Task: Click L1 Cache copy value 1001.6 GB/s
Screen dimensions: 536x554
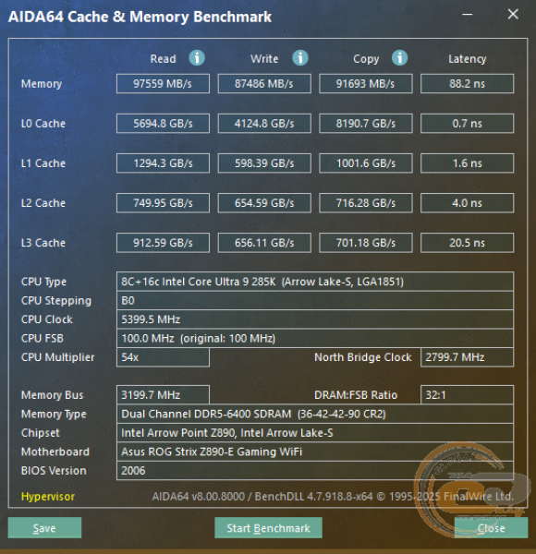Action: tap(366, 163)
